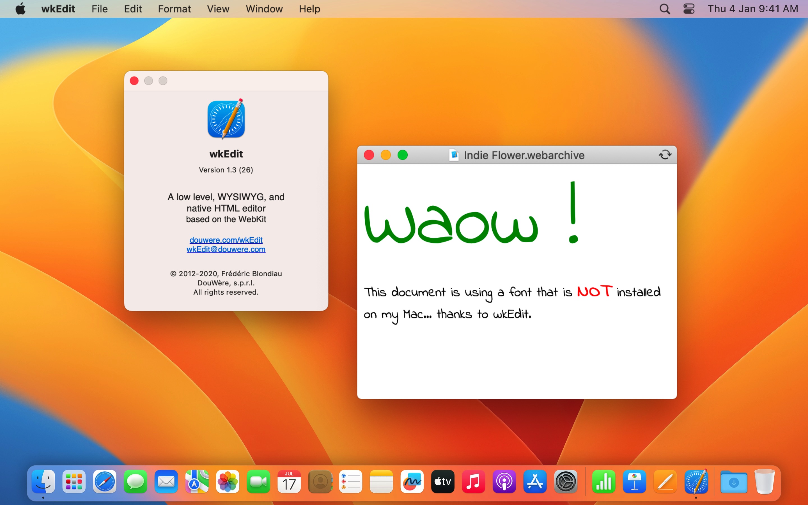Click 'A low level, WYSIWYG, and' description line
This screenshot has width=808, height=505.
tap(226, 197)
